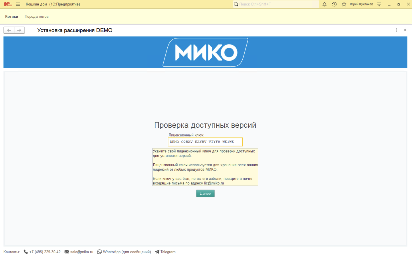412x257 pixels.
Task: Click the title Установка расширения DEMO
Action: [x=75, y=30]
